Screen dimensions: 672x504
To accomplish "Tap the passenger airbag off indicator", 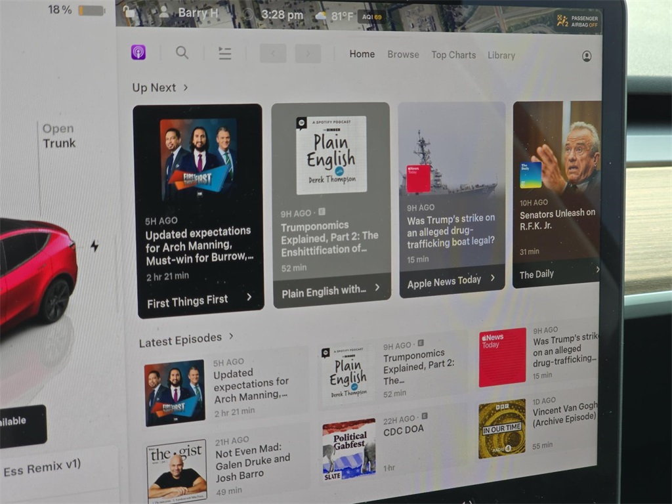I will point(577,21).
